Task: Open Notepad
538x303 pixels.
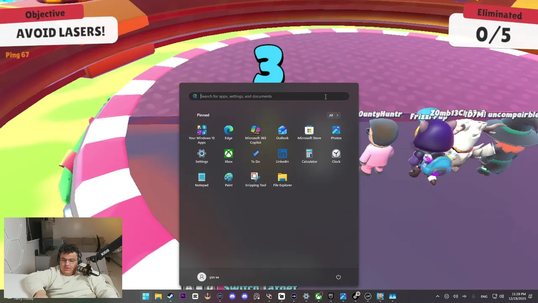Action: [x=202, y=180]
